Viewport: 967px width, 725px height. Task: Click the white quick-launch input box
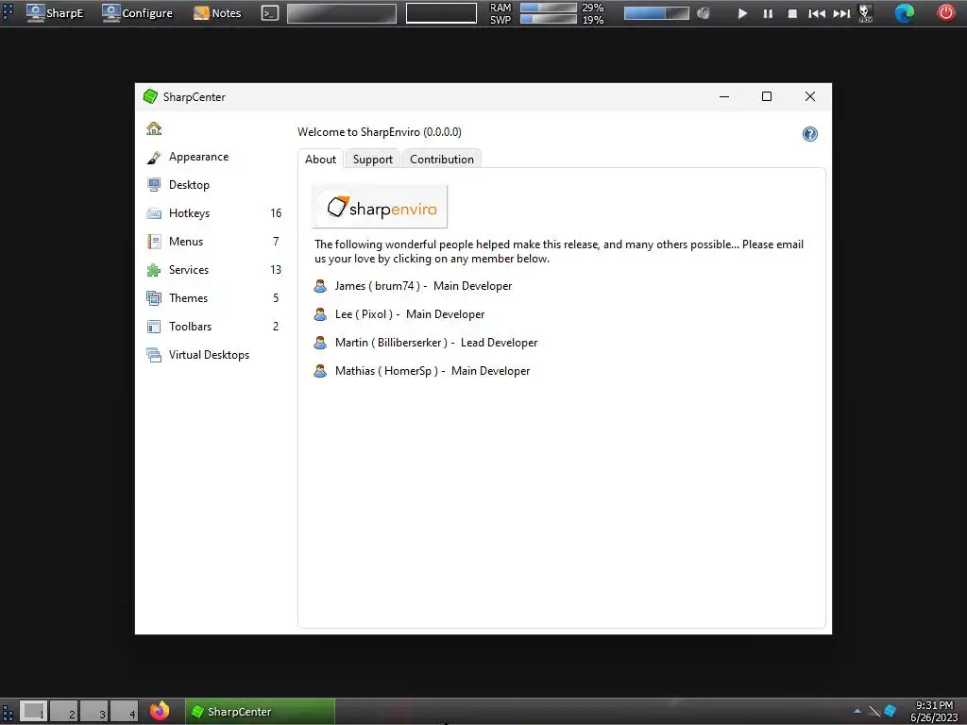pyautogui.click(x=441, y=13)
